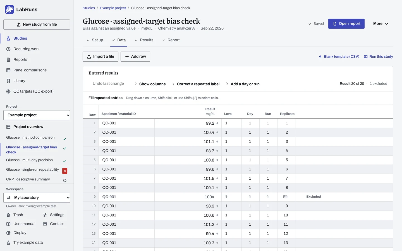Open Glucose · method comparison study
This screenshot has width=402, height=251.
[30, 137]
